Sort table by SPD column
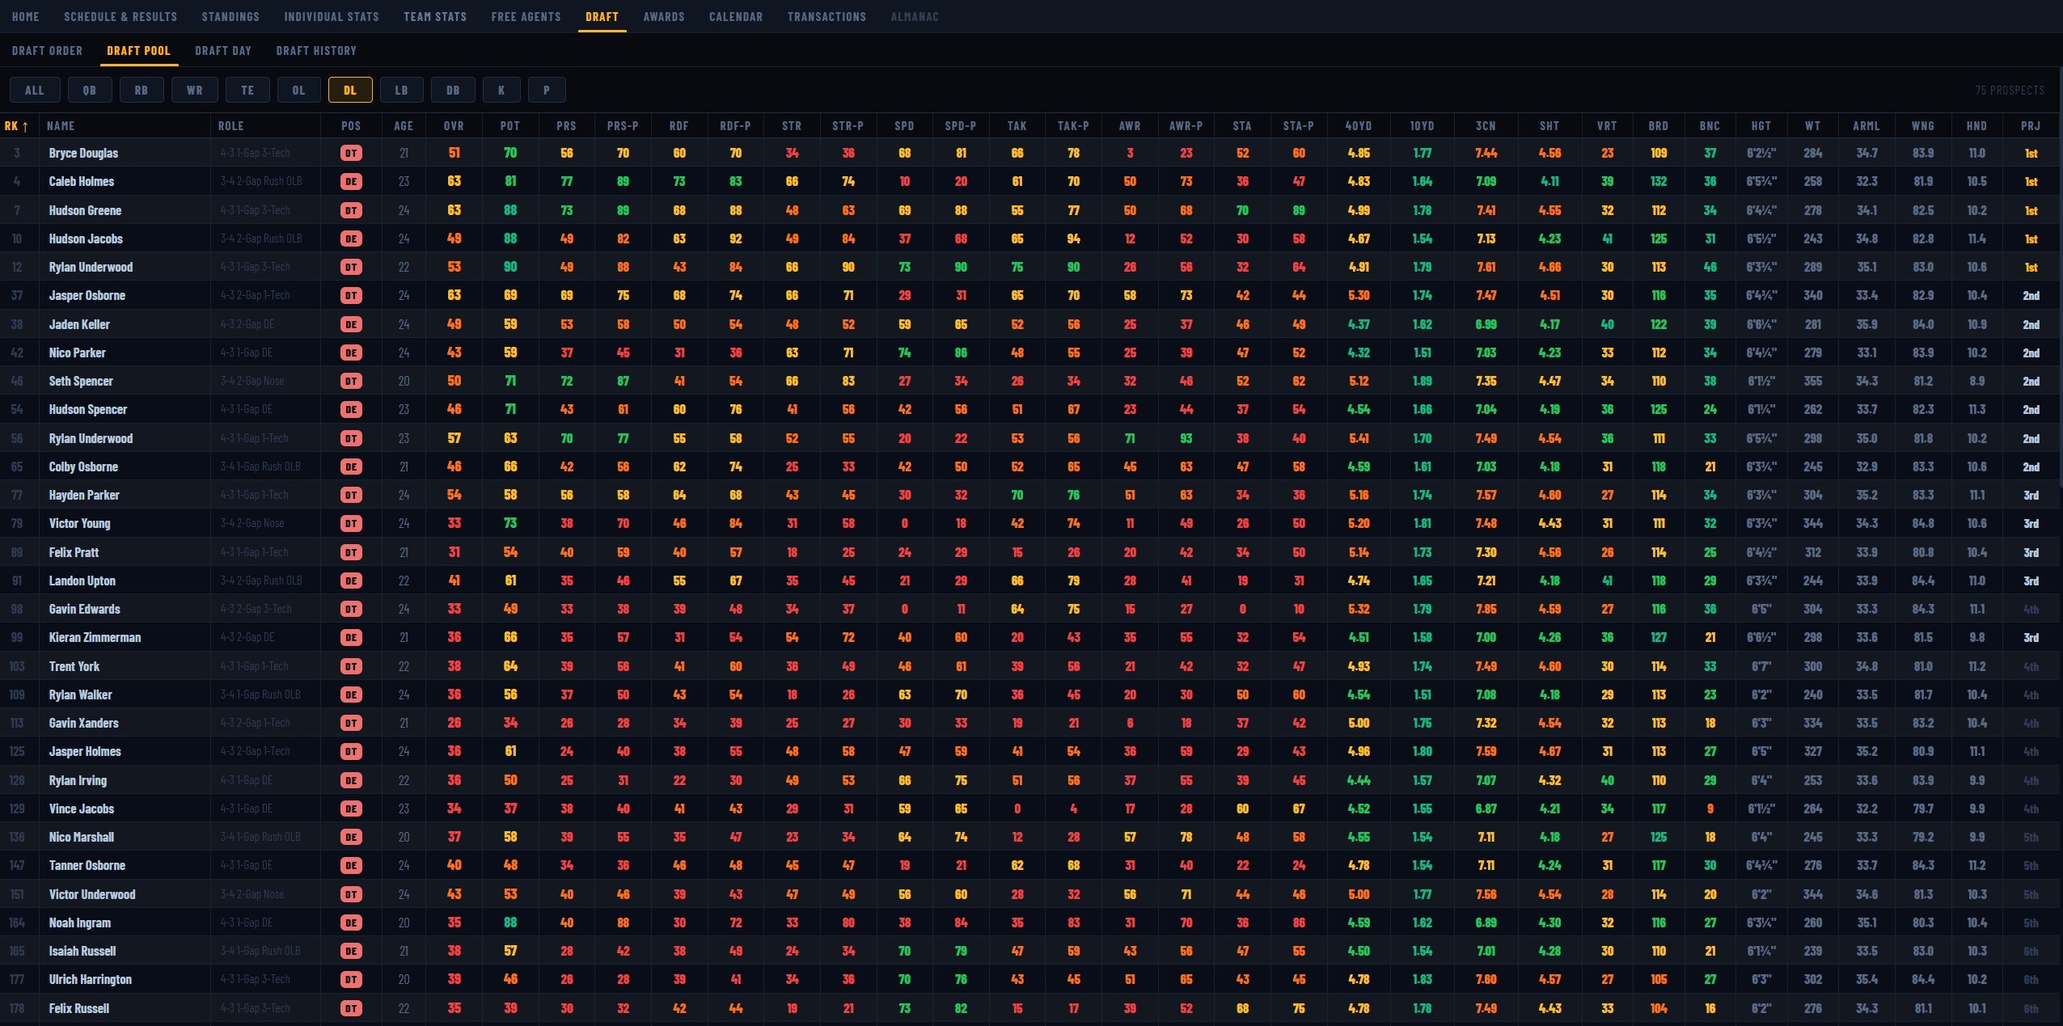The image size is (2063, 1026). pos(904,125)
